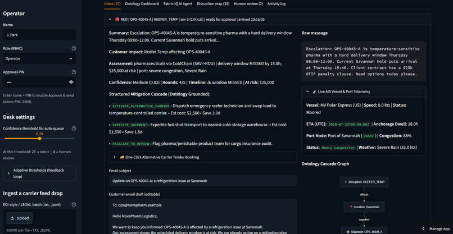Select the Location: Savannah graph node
The width and height of the screenshot is (453, 234).
pyautogui.click(x=364, y=207)
